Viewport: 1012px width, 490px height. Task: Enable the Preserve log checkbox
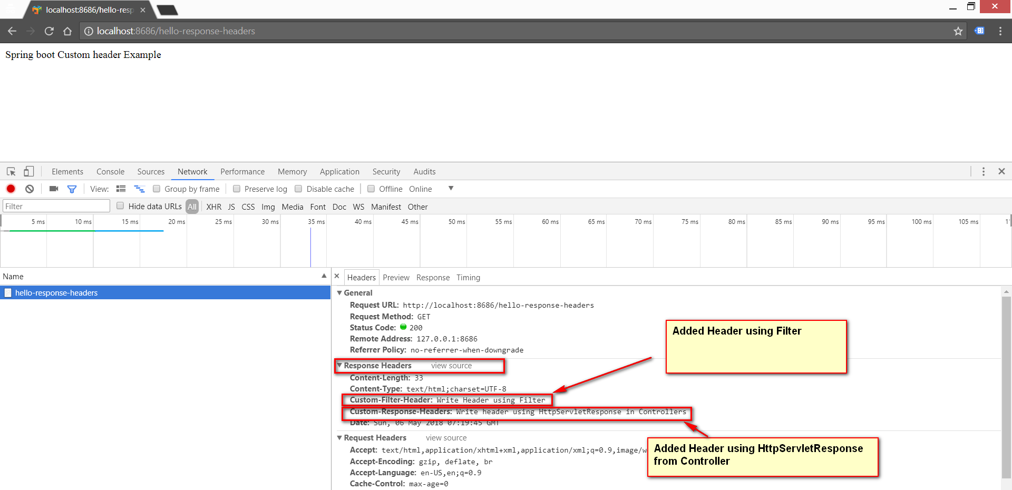pyautogui.click(x=237, y=189)
